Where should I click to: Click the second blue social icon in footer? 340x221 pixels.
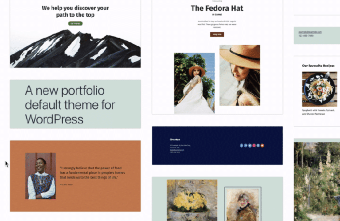(x=246, y=145)
